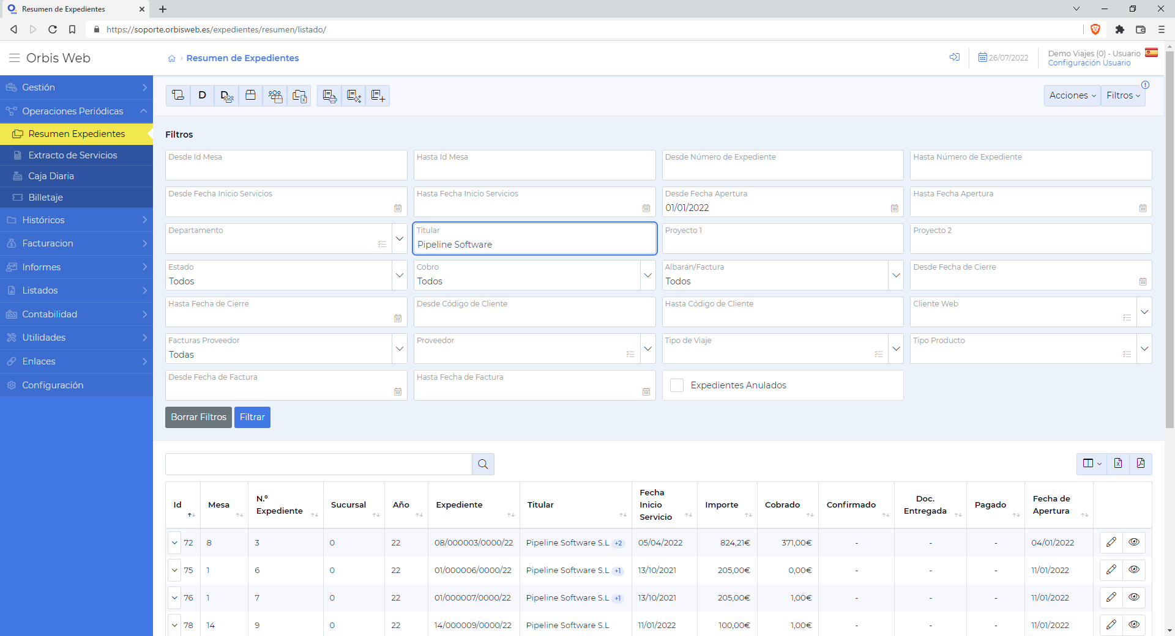Viewport: 1175px width, 636px height.
Task: Click the scroll document toolbar icon
Action: [x=178, y=95]
